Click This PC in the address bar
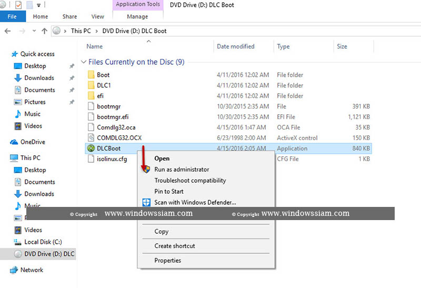The height and width of the screenshot is (288, 421). pyautogui.click(x=81, y=31)
